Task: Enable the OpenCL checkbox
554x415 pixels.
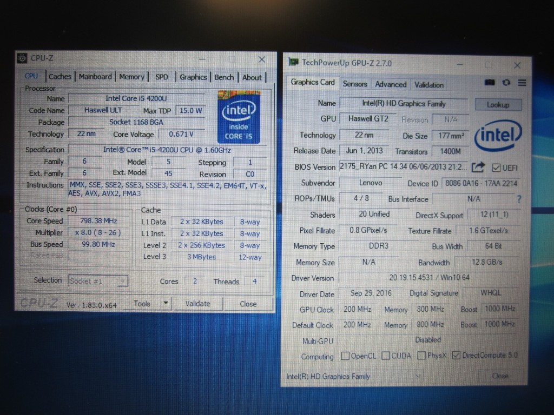Action: tap(345, 356)
